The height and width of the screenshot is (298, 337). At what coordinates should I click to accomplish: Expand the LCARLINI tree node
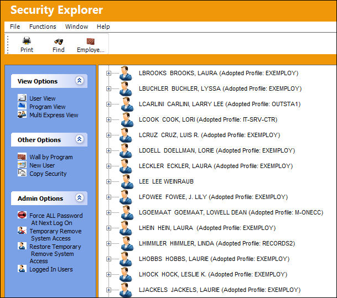click(109, 104)
